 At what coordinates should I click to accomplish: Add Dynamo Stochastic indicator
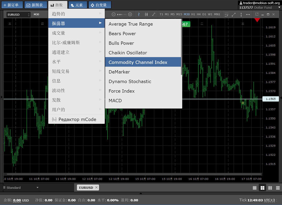pos(143,82)
